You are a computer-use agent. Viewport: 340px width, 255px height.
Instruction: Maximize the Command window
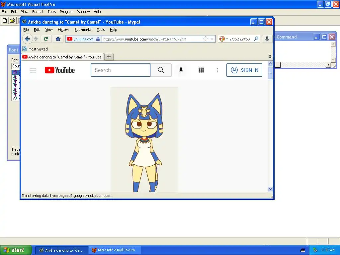click(324, 37)
